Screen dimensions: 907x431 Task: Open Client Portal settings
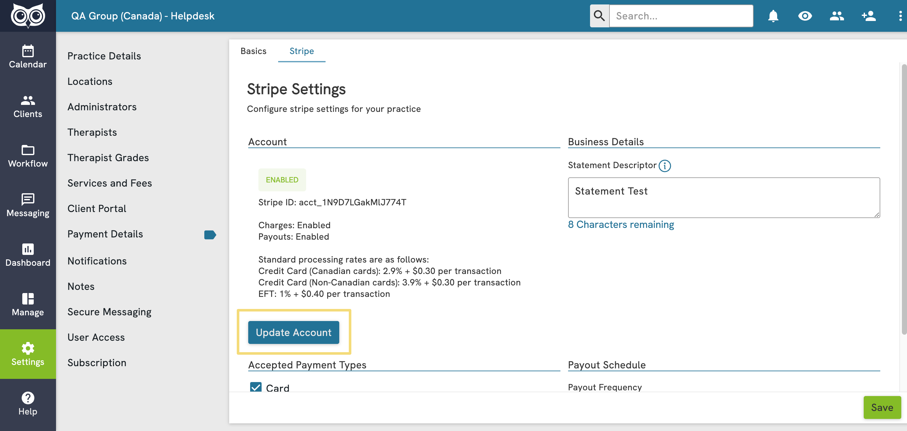[97, 209]
